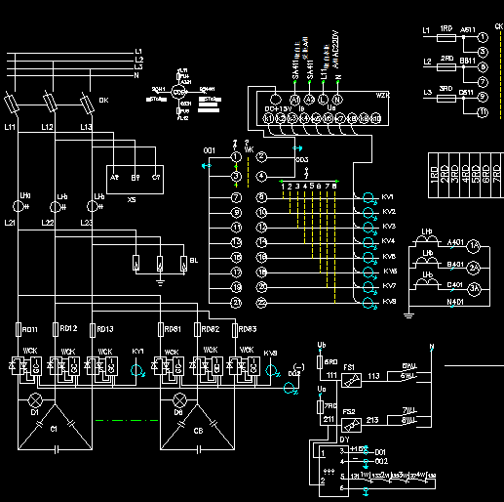
Task: Select circled terminal 20
Action: (x=261, y=287)
